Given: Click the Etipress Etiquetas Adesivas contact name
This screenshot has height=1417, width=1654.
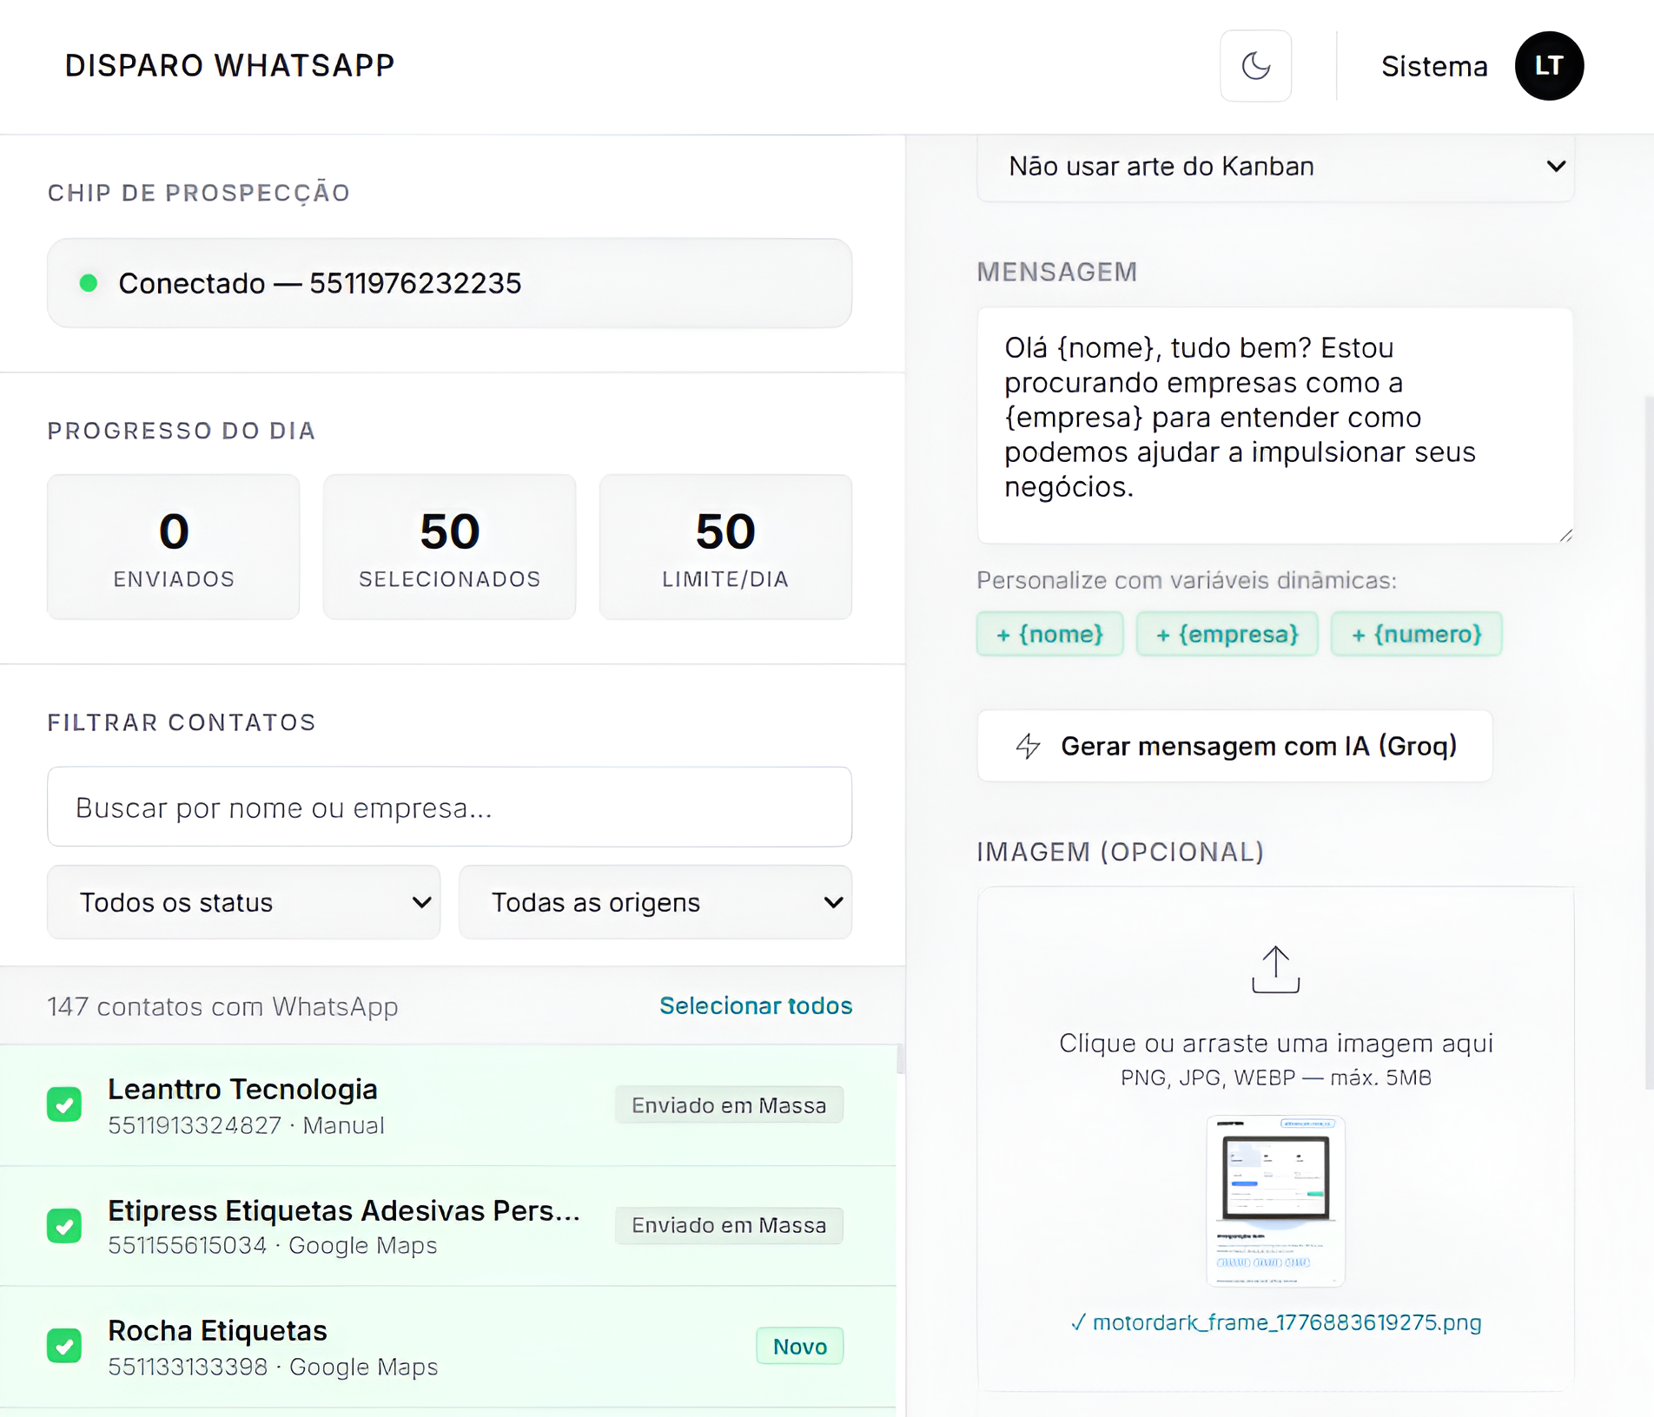Looking at the screenshot, I should coord(344,1210).
